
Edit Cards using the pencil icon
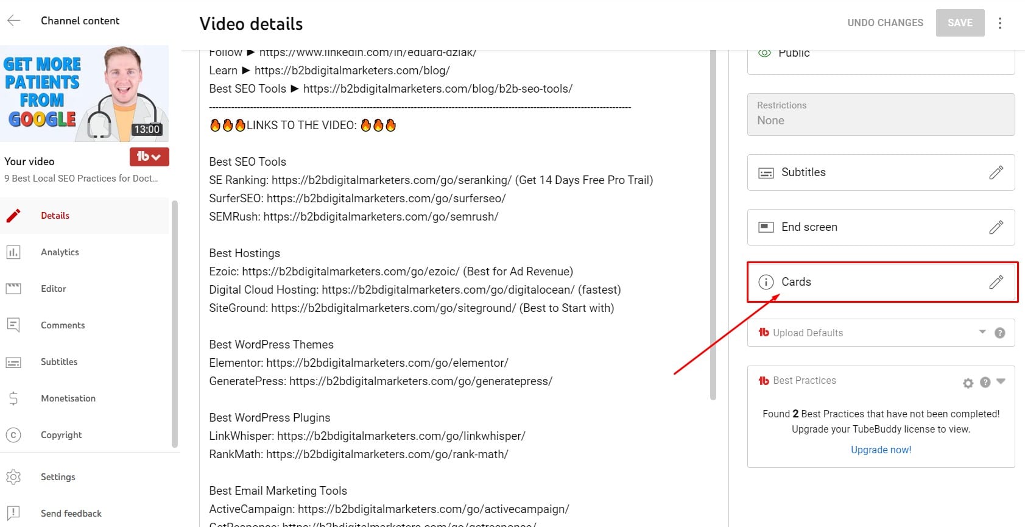click(x=996, y=282)
